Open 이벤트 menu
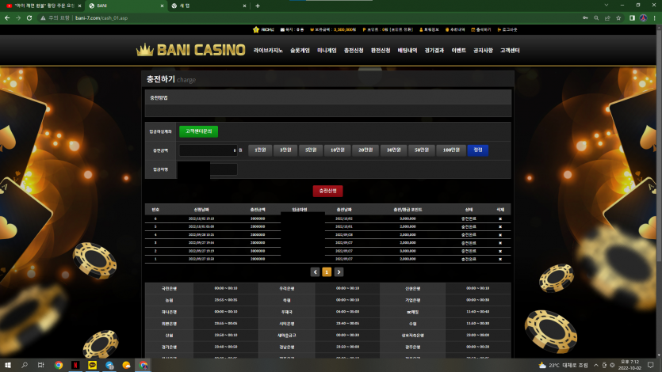The height and width of the screenshot is (372, 662). click(x=459, y=51)
